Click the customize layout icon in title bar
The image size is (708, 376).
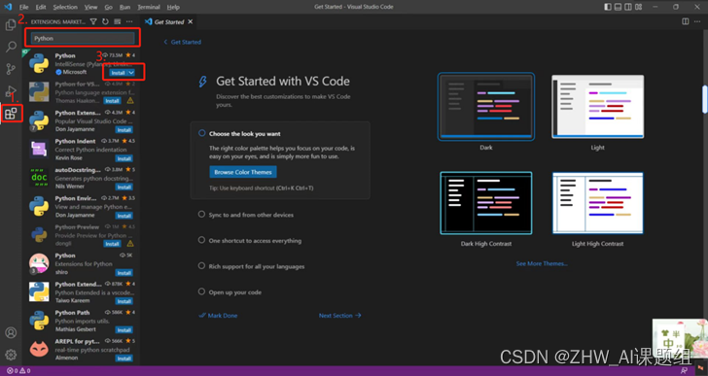click(638, 7)
